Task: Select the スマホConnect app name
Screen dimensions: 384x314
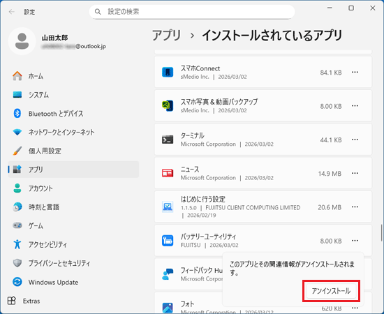Action: click(200, 68)
